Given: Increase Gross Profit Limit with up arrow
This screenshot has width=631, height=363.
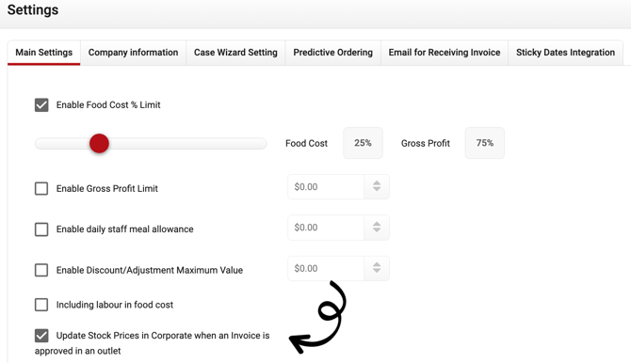Looking at the screenshot, I should tap(377, 182).
